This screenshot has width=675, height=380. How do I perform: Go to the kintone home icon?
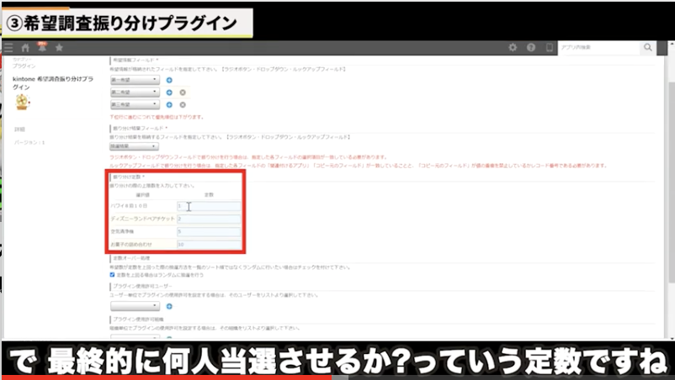point(25,48)
